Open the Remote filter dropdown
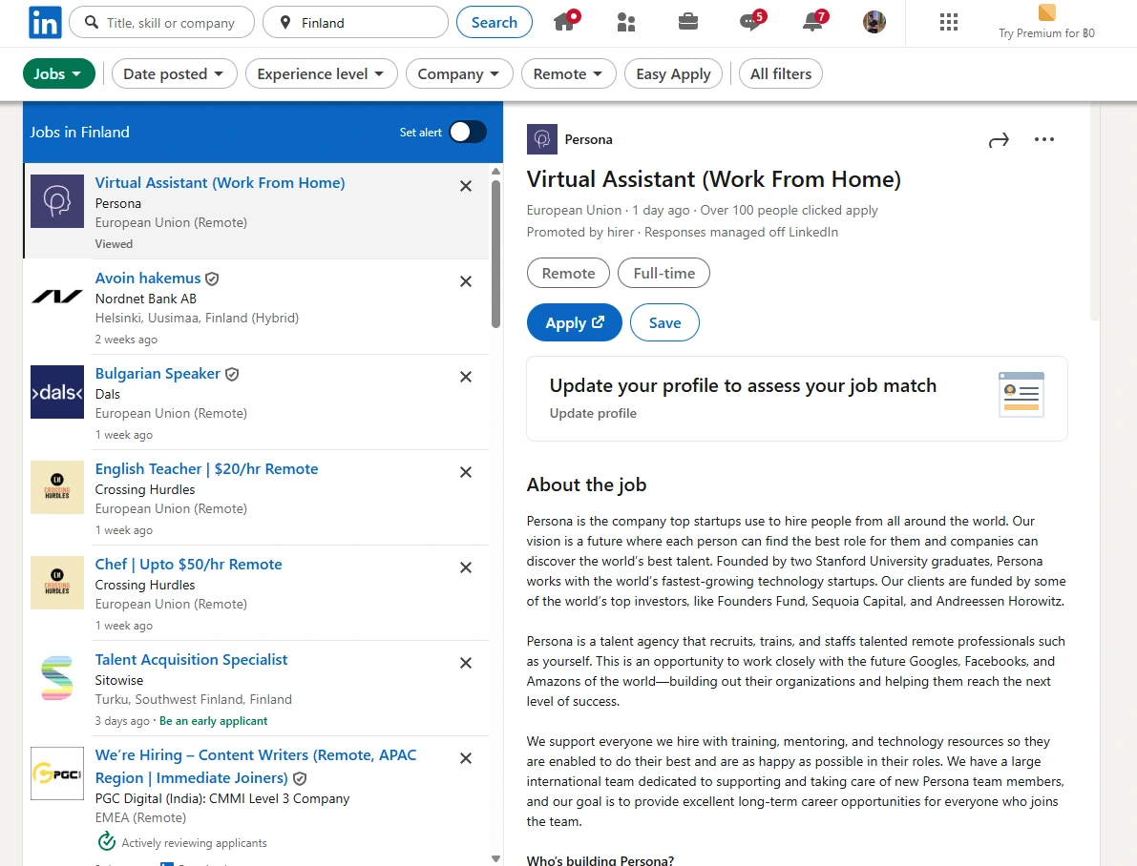1137x866 pixels. pyautogui.click(x=569, y=74)
